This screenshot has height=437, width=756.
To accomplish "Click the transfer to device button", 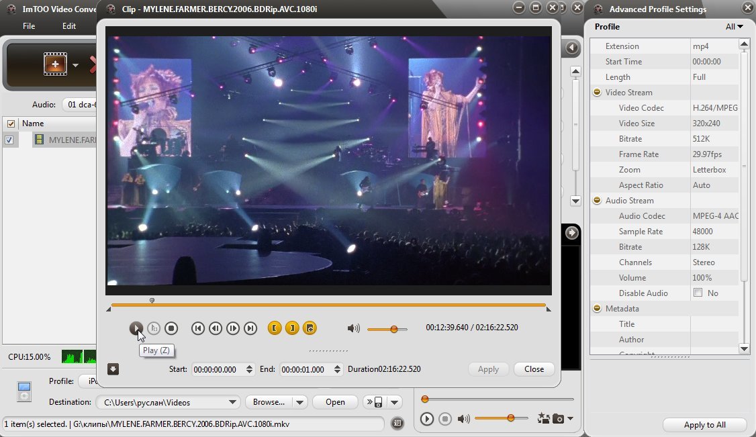I will 375,402.
